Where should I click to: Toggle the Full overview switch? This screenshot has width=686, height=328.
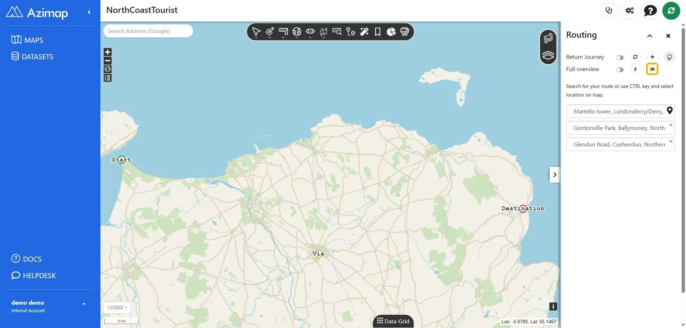pyautogui.click(x=620, y=70)
